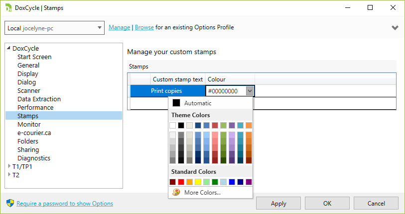Image resolution: width=405 pixels, height=214 pixels.
Task: Select Dialog in options tree
Action: [26, 82]
